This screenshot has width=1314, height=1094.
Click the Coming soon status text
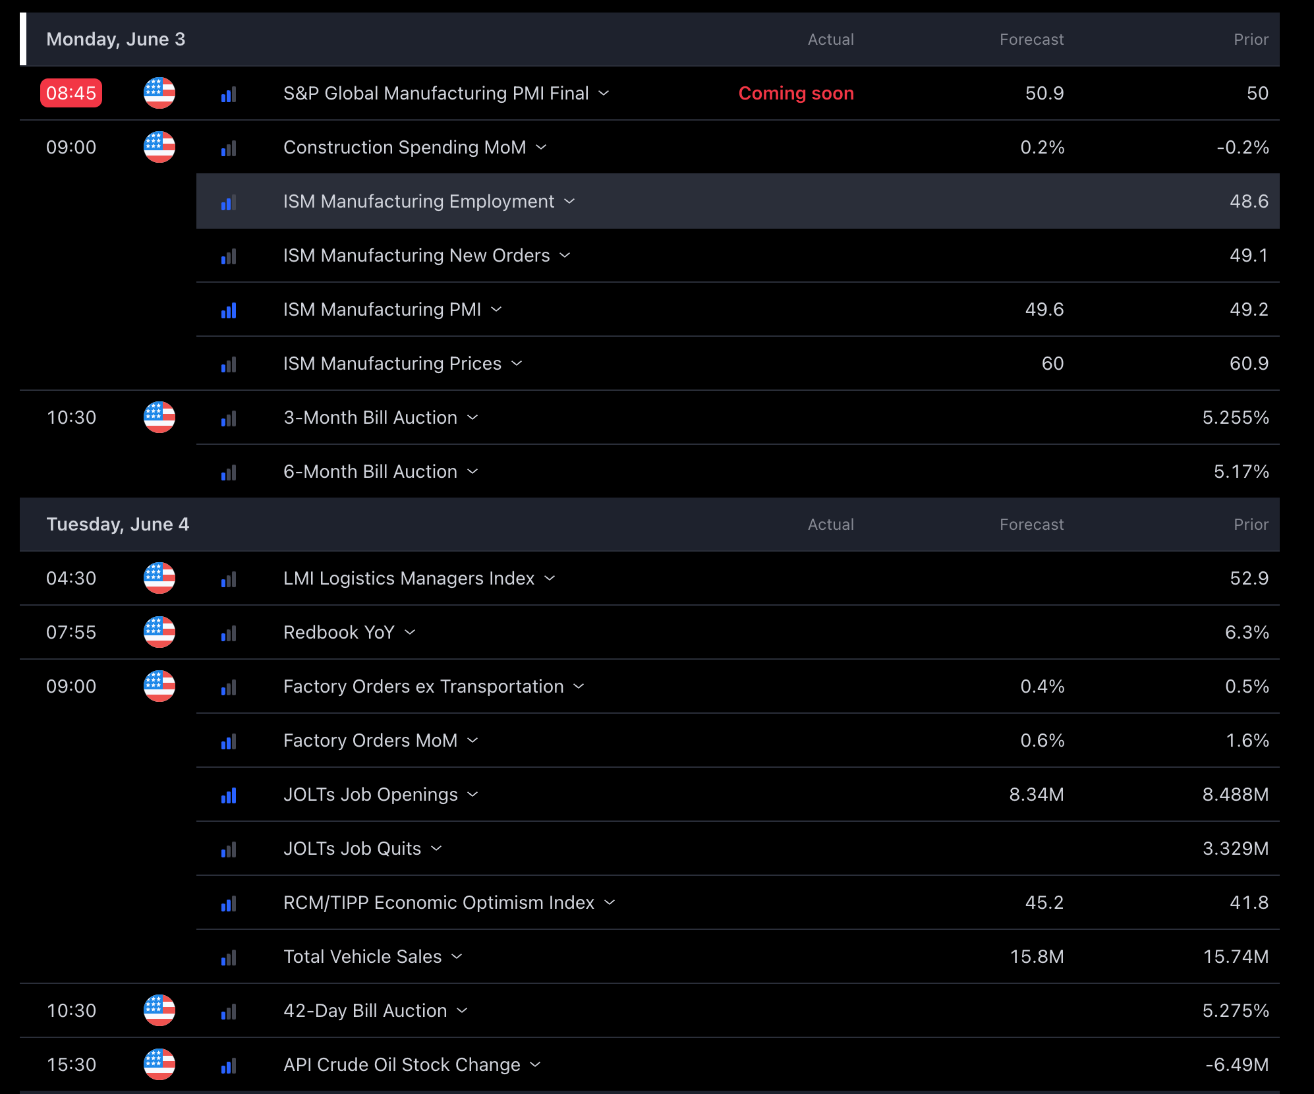click(x=795, y=94)
